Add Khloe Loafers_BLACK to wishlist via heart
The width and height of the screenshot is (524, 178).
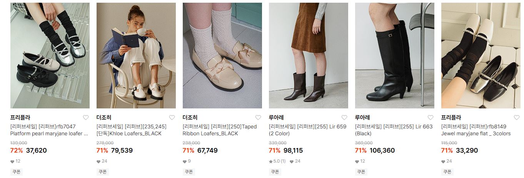[172, 118]
